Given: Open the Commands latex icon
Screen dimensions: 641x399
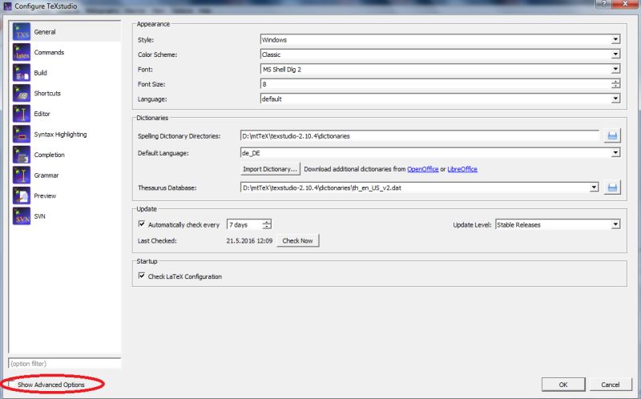Looking at the screenshot, I should coord(22,52).
